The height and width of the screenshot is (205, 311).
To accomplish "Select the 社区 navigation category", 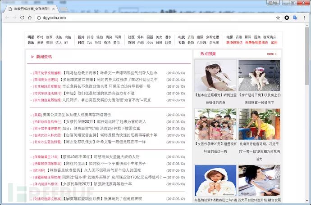I will [131, 37].
